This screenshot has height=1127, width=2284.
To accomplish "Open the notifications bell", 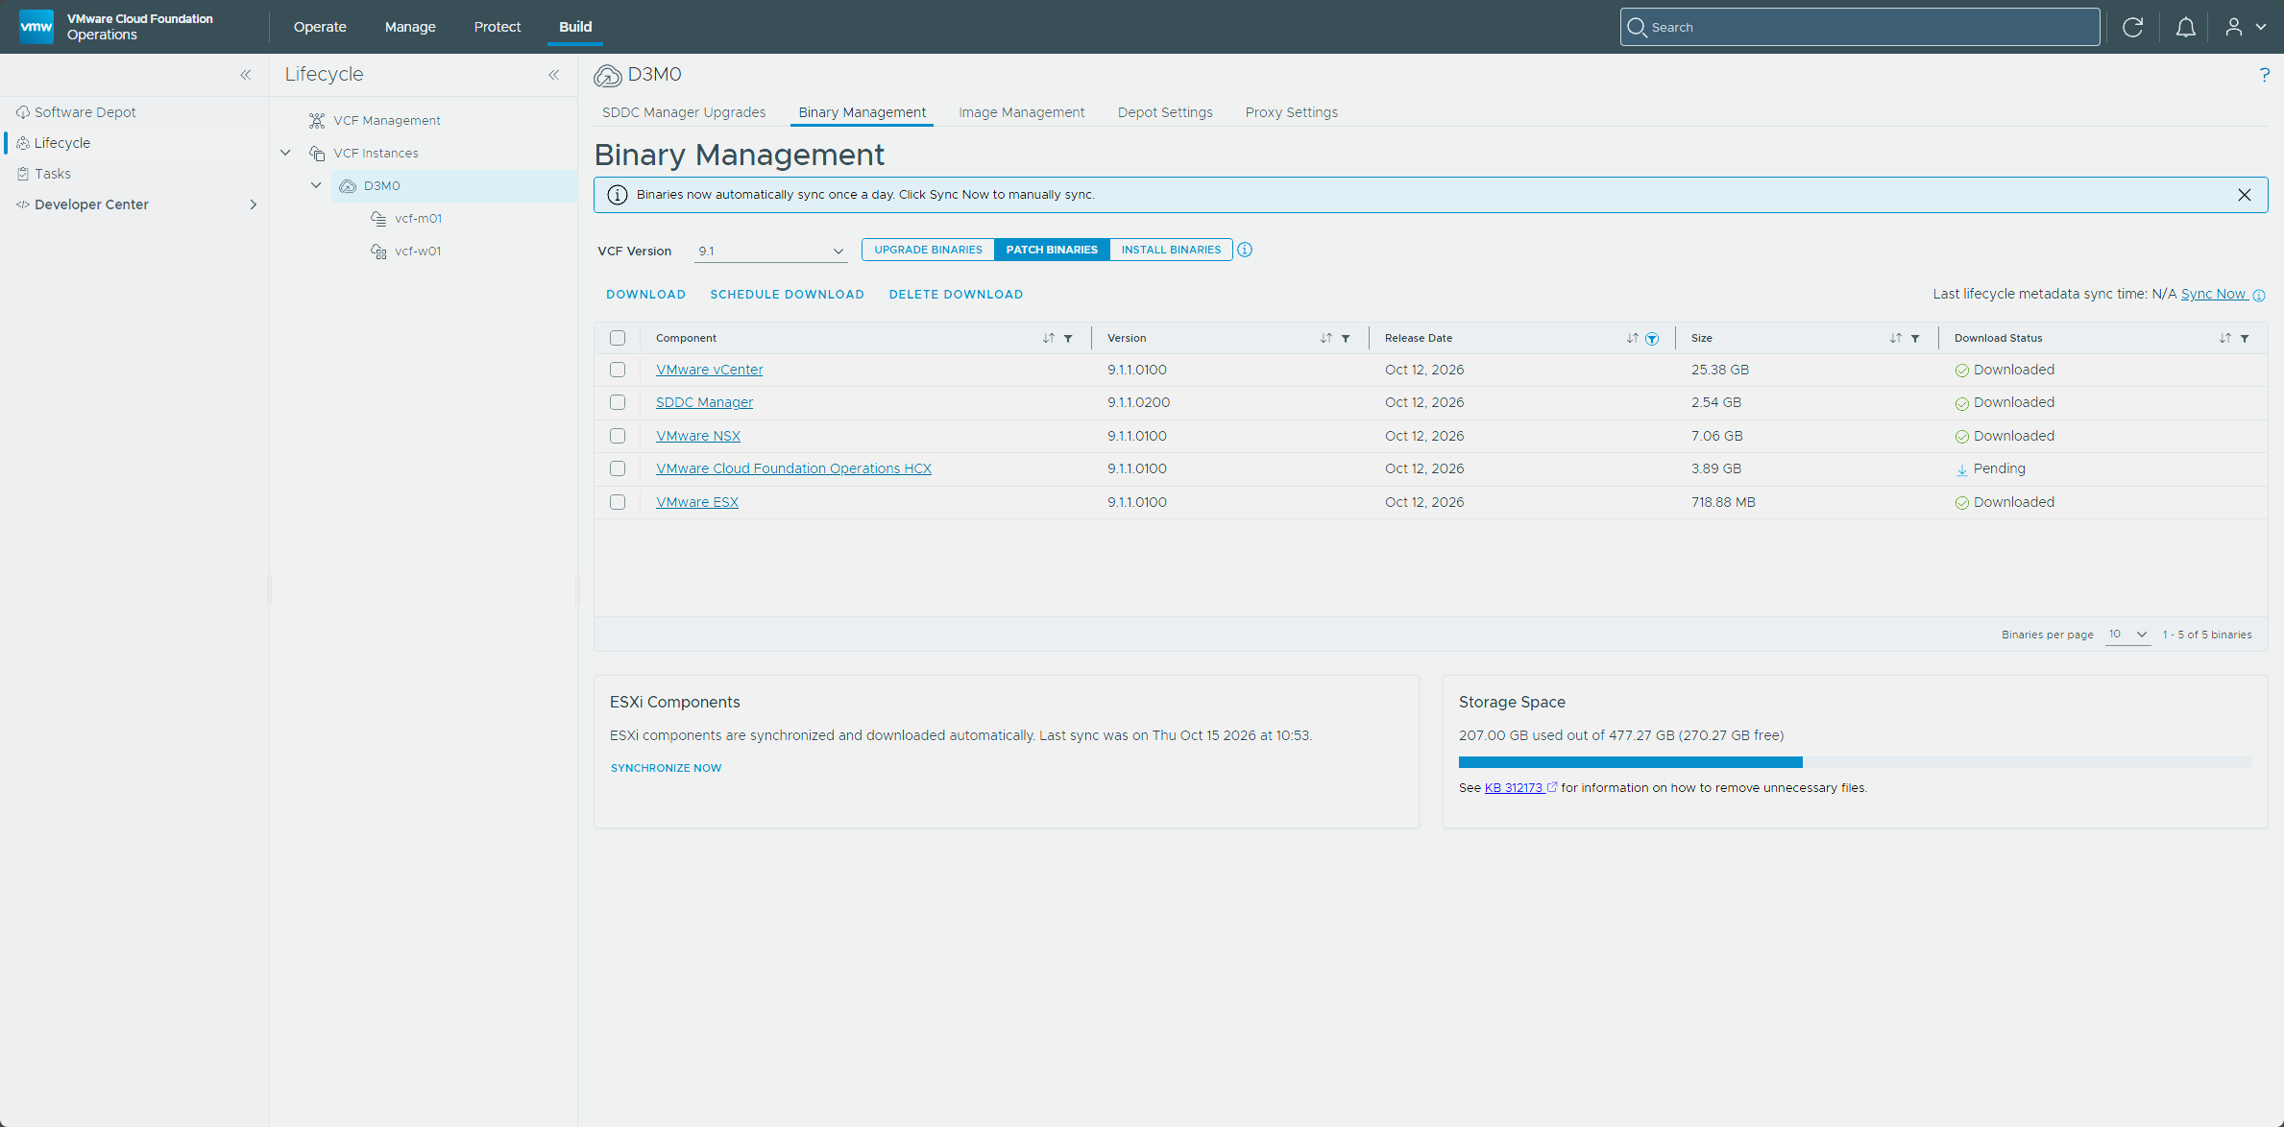I will pos(2185,27).
